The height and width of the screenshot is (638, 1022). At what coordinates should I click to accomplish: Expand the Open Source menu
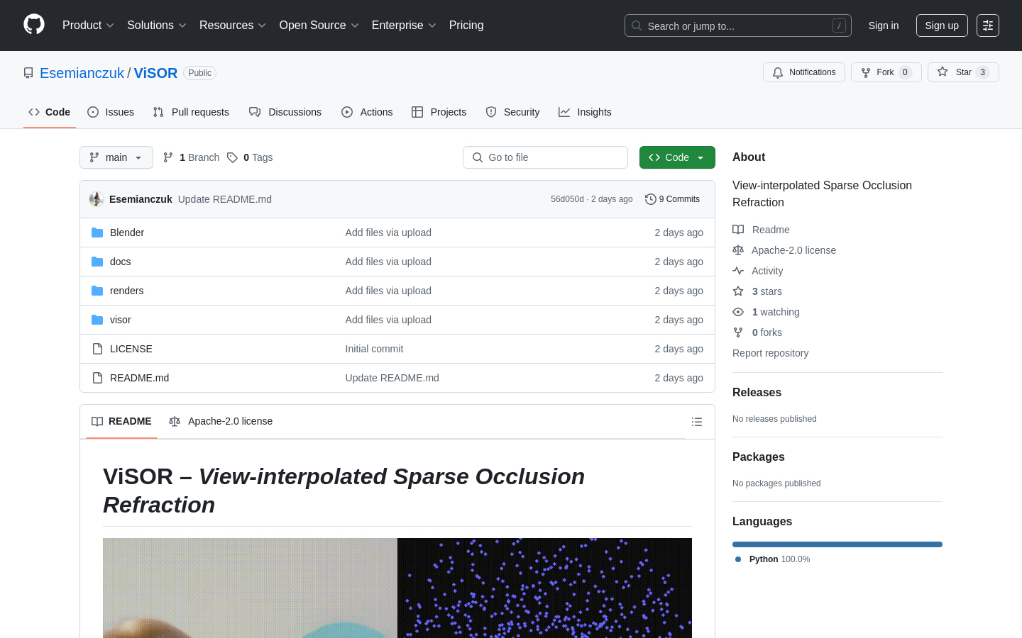click(319, 25)
